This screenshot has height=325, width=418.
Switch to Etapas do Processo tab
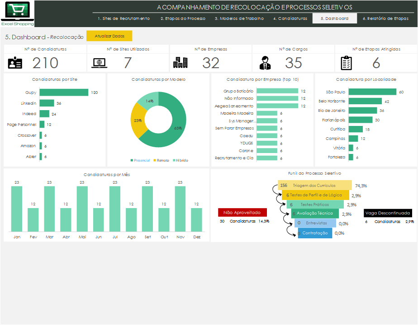183,19
